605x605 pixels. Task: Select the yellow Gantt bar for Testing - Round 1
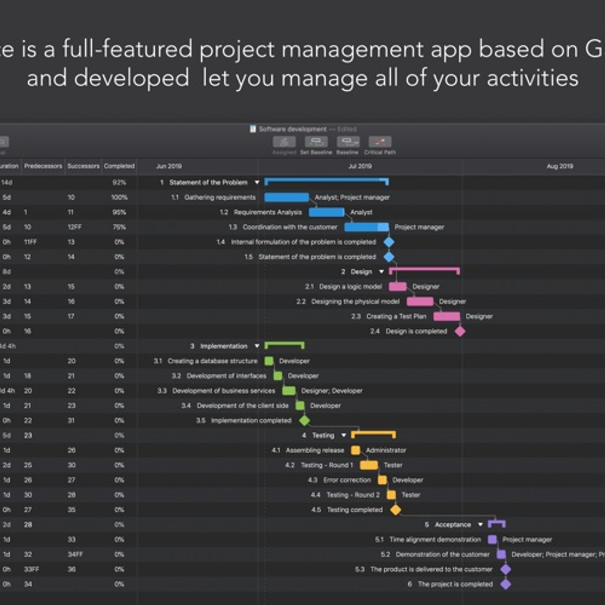(x=368, y=465)
